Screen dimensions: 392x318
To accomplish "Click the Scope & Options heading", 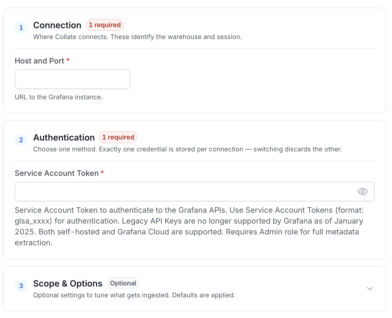I will pyautogui.click(x=68, y=284).
